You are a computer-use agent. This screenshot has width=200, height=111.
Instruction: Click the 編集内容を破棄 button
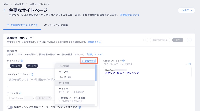pyautogui.click(x=160, y=40)
